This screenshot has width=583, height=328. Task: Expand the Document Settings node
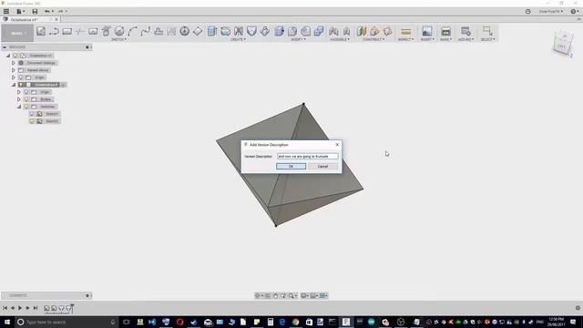(14, 63)
